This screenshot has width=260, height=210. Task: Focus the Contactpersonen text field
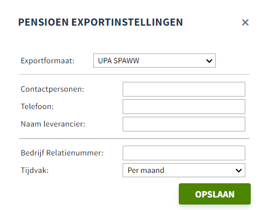[184, 89]
